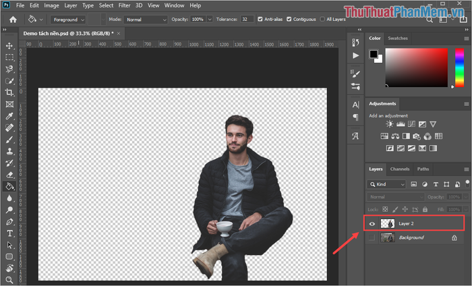Click the foreground color swatch
Viewport: 472px width, 286px height.
click(374, 54)
